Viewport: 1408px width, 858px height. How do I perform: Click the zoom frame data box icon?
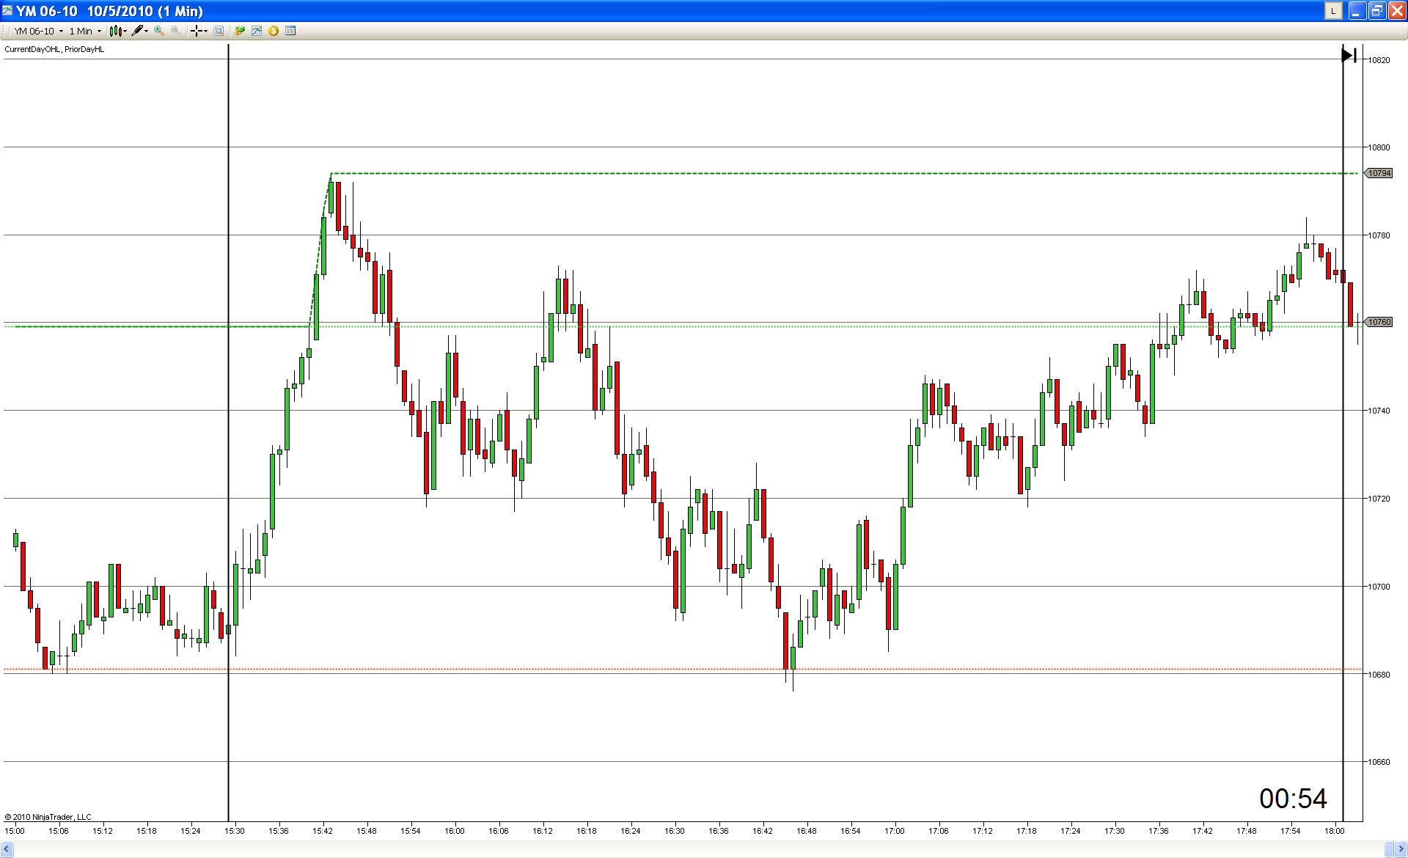coord(219,31)
